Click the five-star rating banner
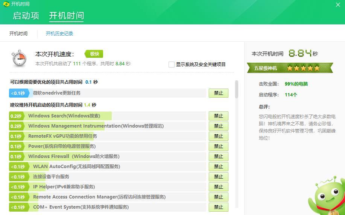 tap(290, 68)
